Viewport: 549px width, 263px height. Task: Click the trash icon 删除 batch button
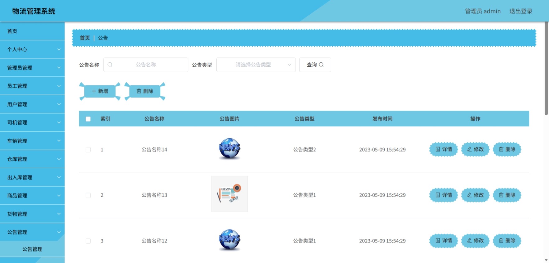pos(145,91)
